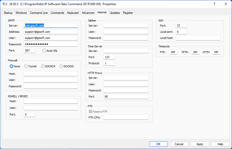This screenshot has height=149, width=232.
Task: Click the HTTP timeout field
Action: 216,52
